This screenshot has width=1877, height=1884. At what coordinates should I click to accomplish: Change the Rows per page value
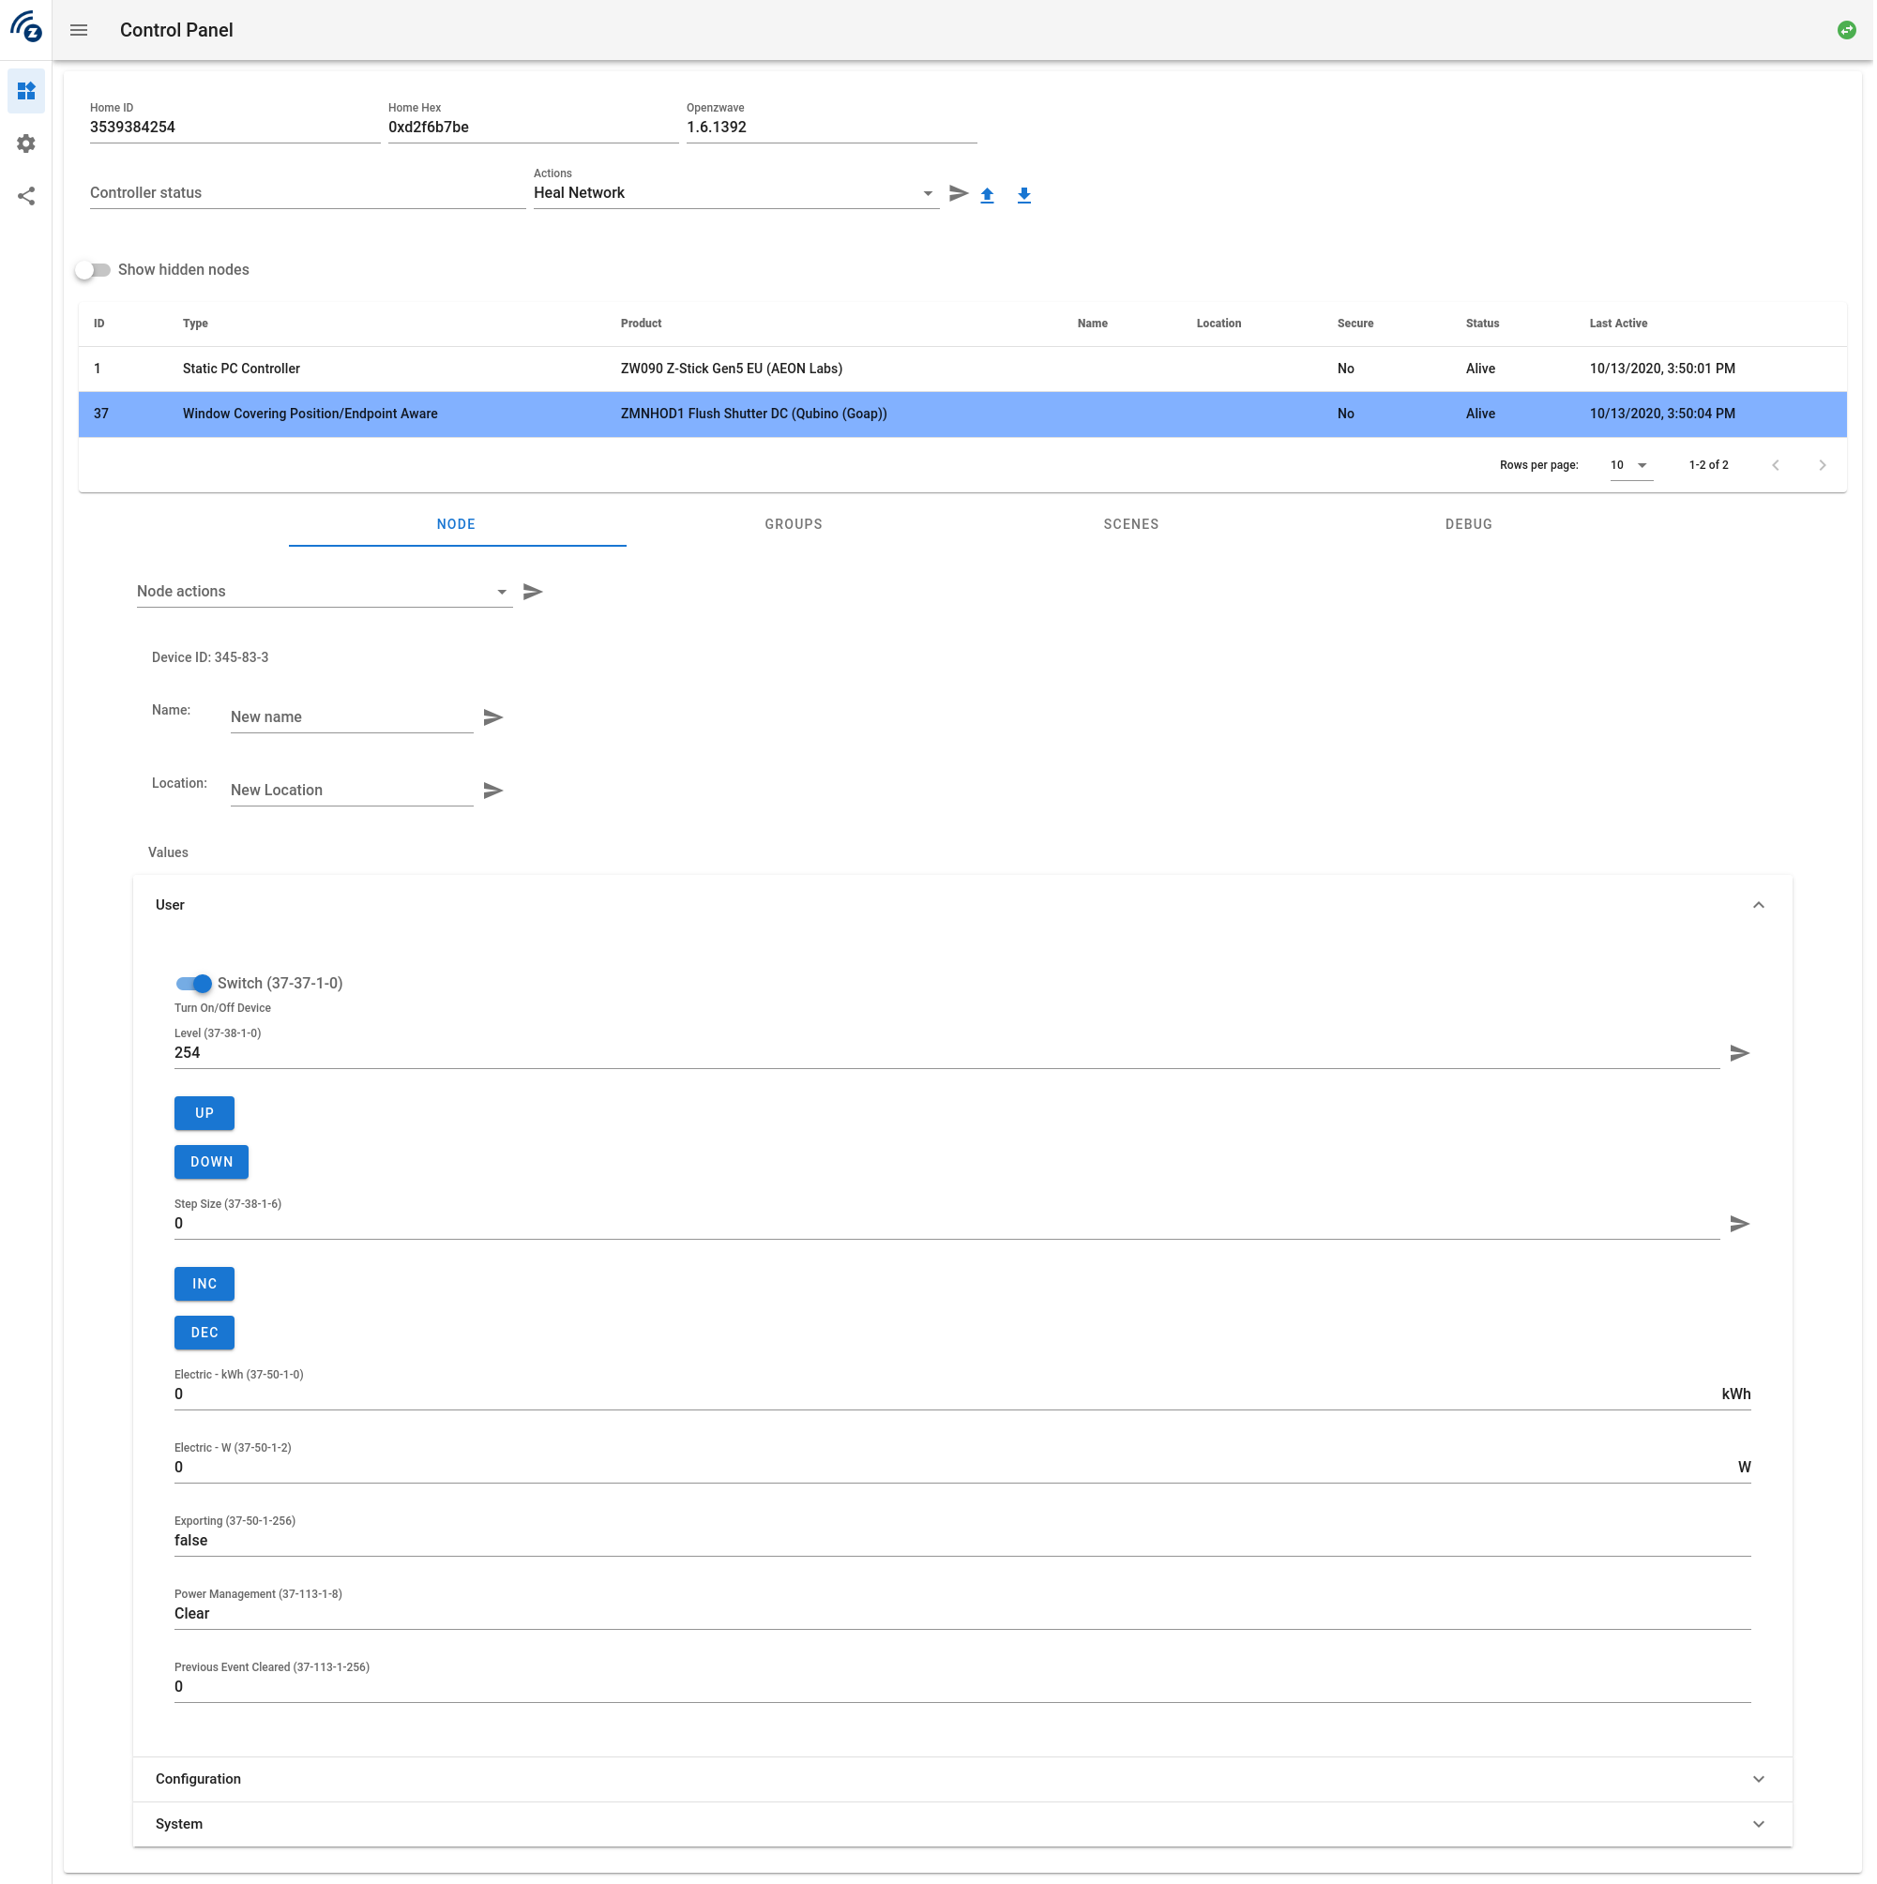(1629, 465)
